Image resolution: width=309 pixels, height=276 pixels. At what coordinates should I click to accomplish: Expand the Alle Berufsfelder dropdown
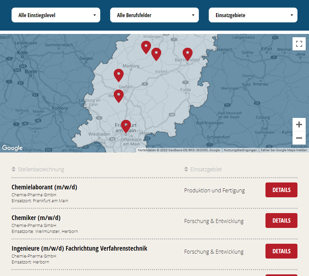tap(154, 15)
